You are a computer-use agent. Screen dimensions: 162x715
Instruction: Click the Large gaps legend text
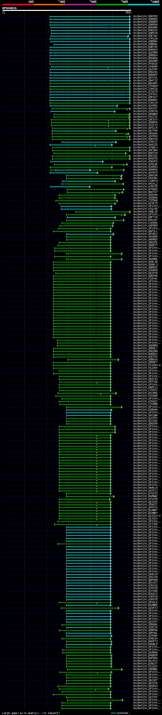point(31,713)
